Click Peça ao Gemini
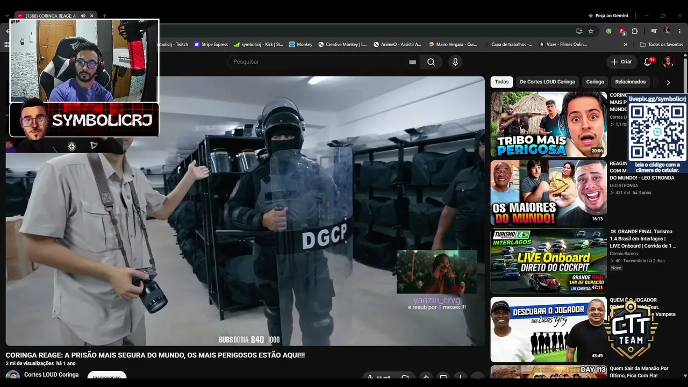688x387 pixels. tap(608, 16)
